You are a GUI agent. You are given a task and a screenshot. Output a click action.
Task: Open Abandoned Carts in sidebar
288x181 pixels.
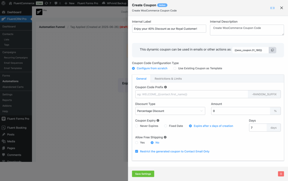[13, 87]
